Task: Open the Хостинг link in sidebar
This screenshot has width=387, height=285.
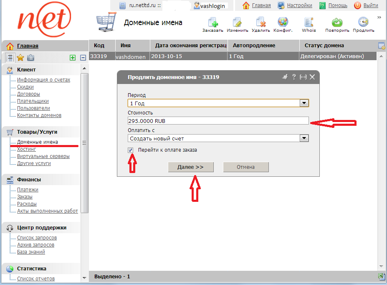Action: pos(26,149)
